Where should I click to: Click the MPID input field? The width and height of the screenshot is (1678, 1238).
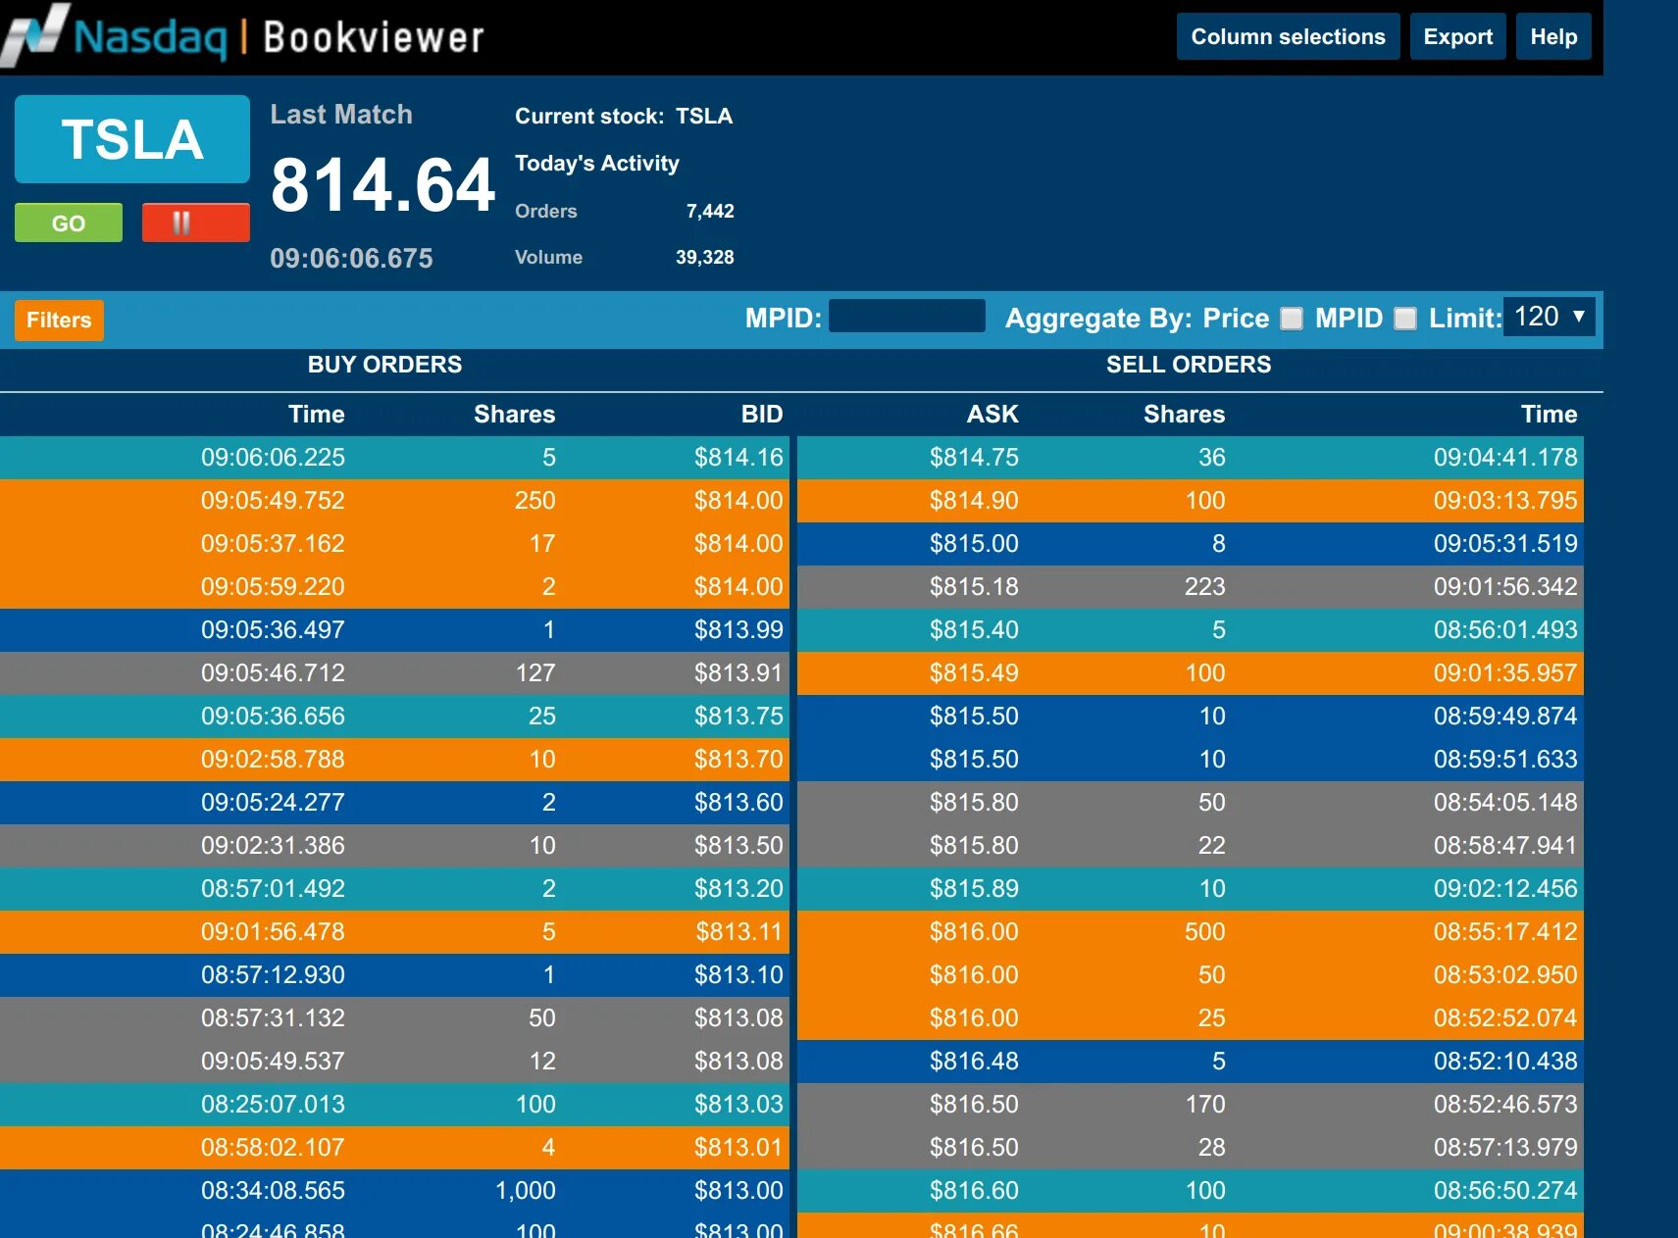(x=907, y=317)
